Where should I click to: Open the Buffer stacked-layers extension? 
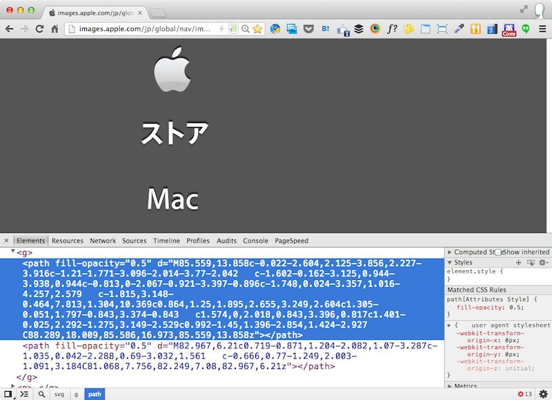(x=359, y=29)
